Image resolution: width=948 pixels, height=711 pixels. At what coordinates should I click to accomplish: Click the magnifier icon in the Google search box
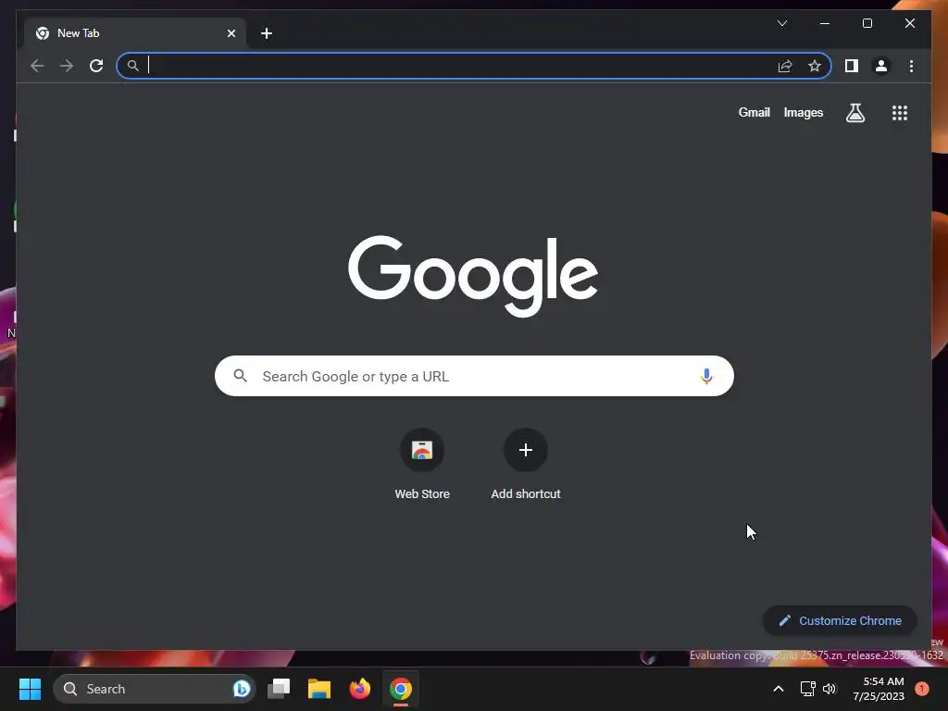[x=240, y=376]
